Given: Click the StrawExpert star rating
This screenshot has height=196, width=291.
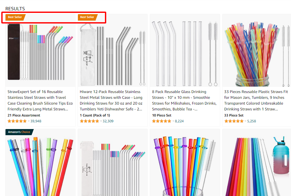Looking at the screenshot, I should [x=17, y=121].
